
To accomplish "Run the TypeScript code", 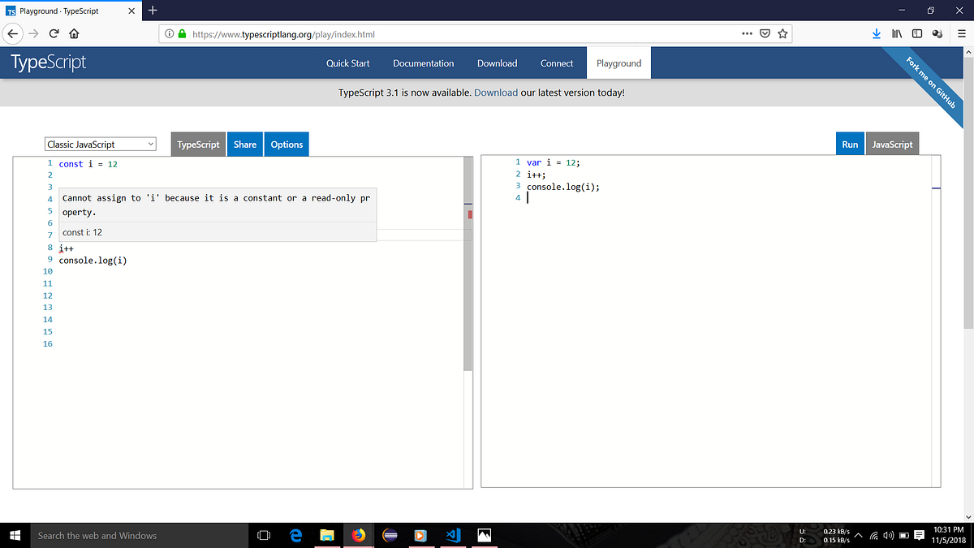I will pos(850,144).
